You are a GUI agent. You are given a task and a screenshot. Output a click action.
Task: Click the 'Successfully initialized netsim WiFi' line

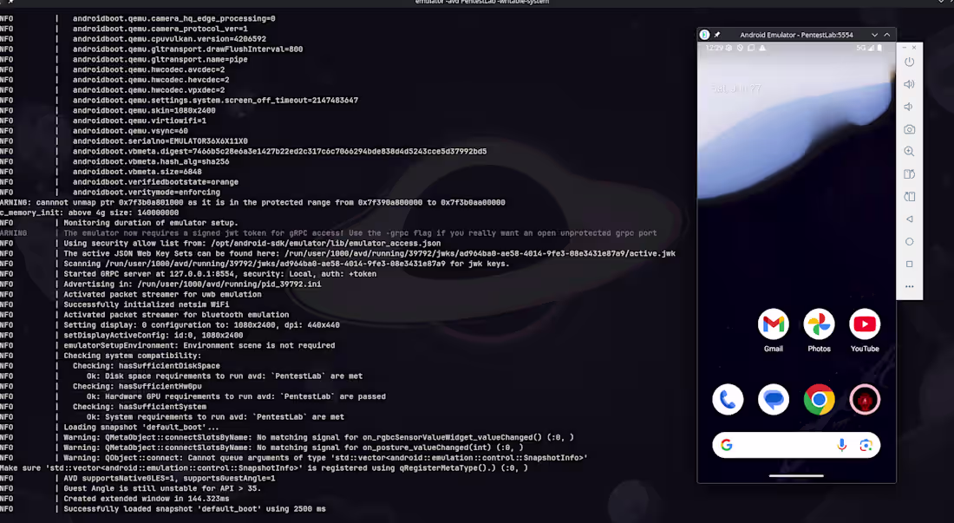[147, 304]
